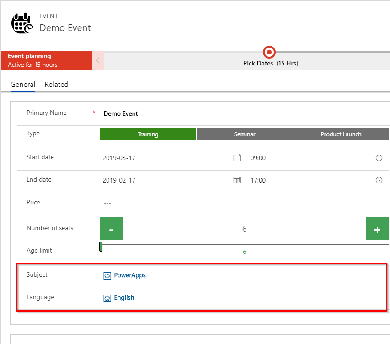The height and width of the screenshot is (344, 390).
Task: Open the End date time picker clock
Action: 379,180
